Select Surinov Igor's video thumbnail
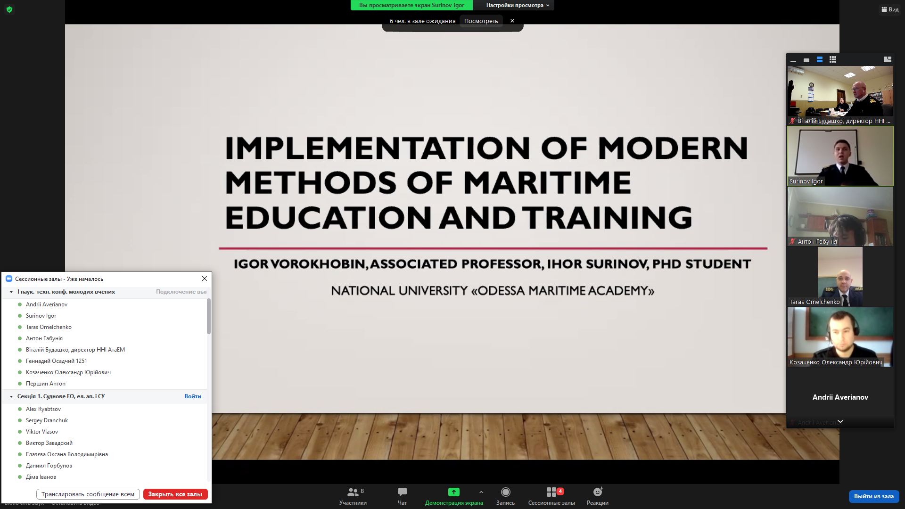The height and width of the screenshot is (509, 905). (840, 156)
